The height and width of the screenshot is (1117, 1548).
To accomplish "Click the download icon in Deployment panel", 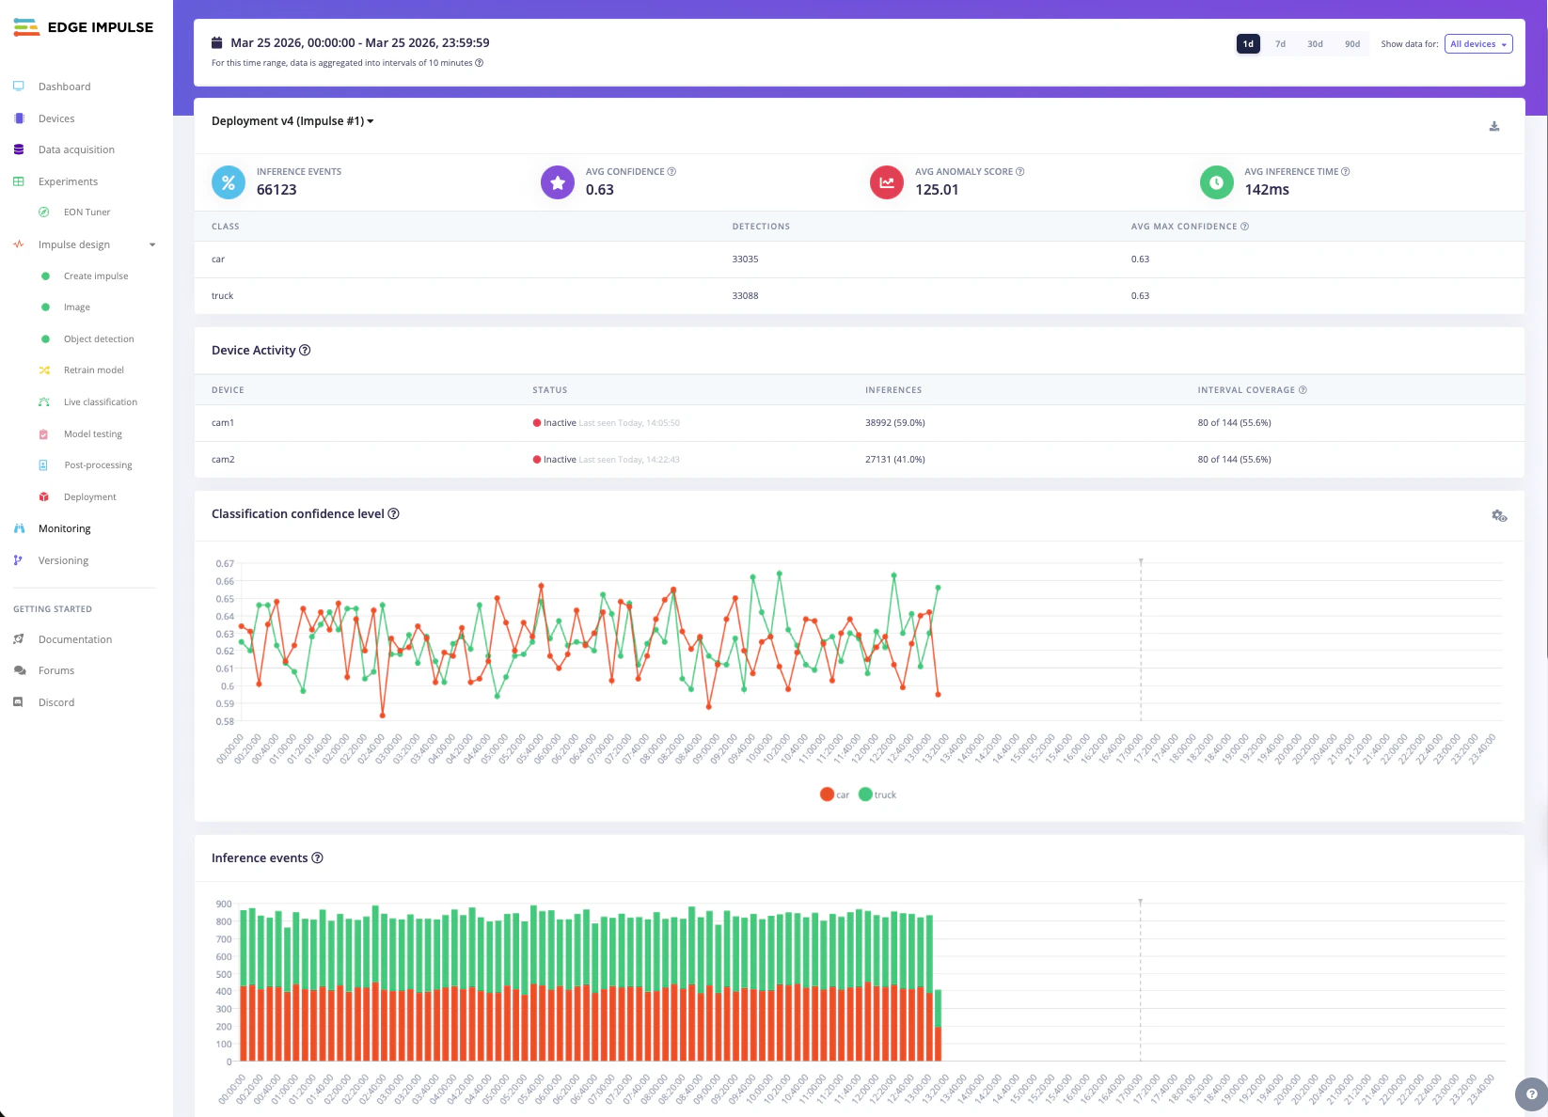I will click(x=1493, y=127).
